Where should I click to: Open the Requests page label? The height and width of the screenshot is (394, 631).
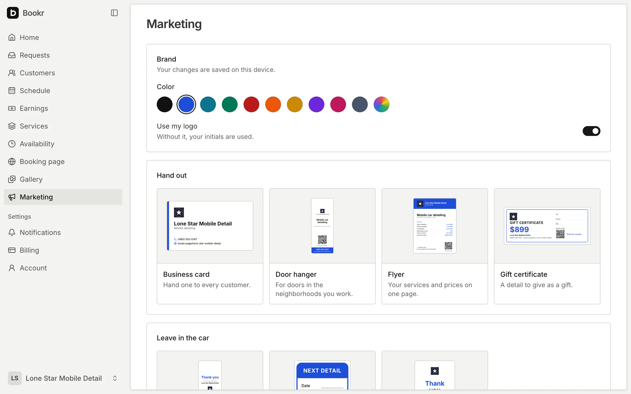pos(35,55)
